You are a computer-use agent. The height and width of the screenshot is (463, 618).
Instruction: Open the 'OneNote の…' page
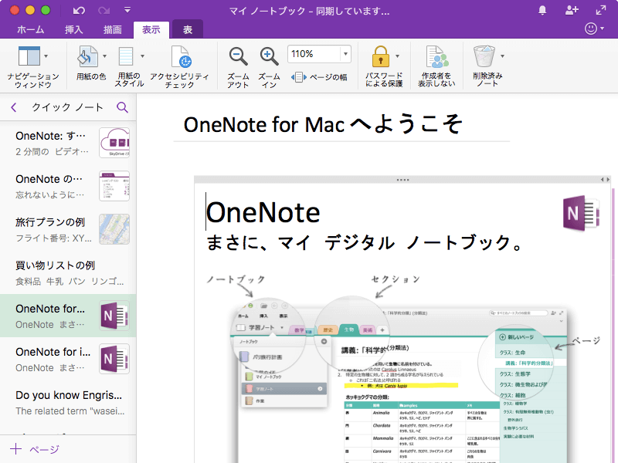click(68, 186)
